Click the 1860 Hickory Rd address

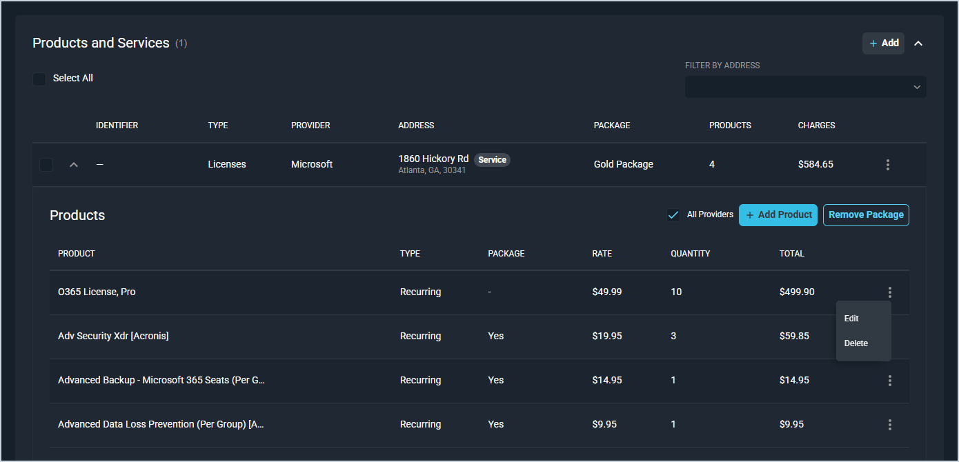(433, 159)
